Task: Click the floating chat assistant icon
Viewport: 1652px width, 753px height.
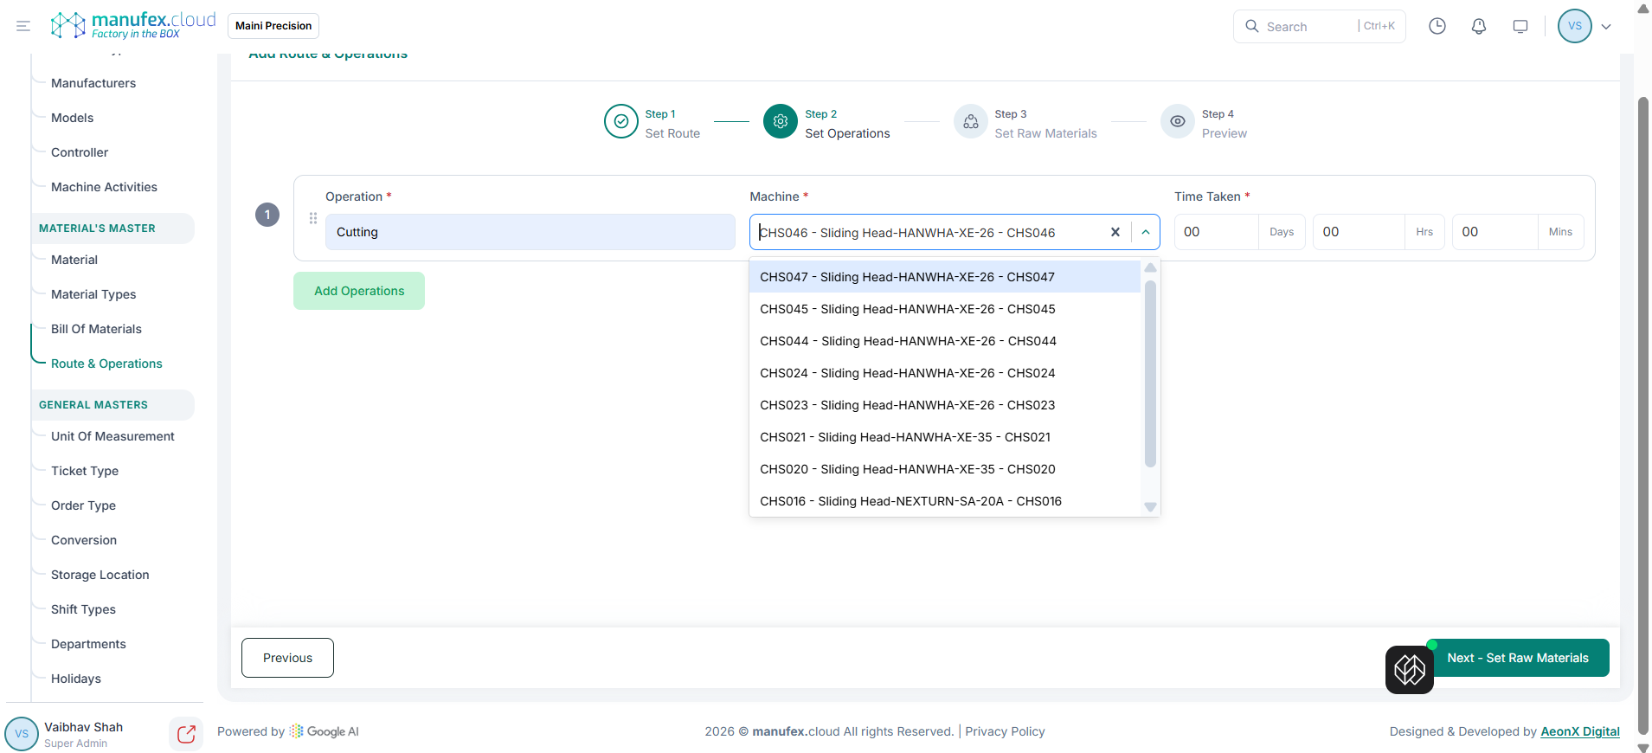Action: point(1409,669)
